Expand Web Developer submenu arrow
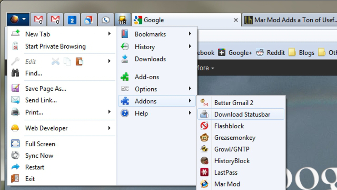This screenshot has height=190, width=337. click(110, 128)
